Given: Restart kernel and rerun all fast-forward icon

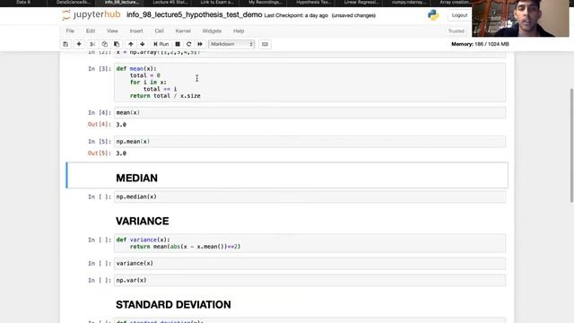Looking at the screenshot, I should tap(200, 44).
